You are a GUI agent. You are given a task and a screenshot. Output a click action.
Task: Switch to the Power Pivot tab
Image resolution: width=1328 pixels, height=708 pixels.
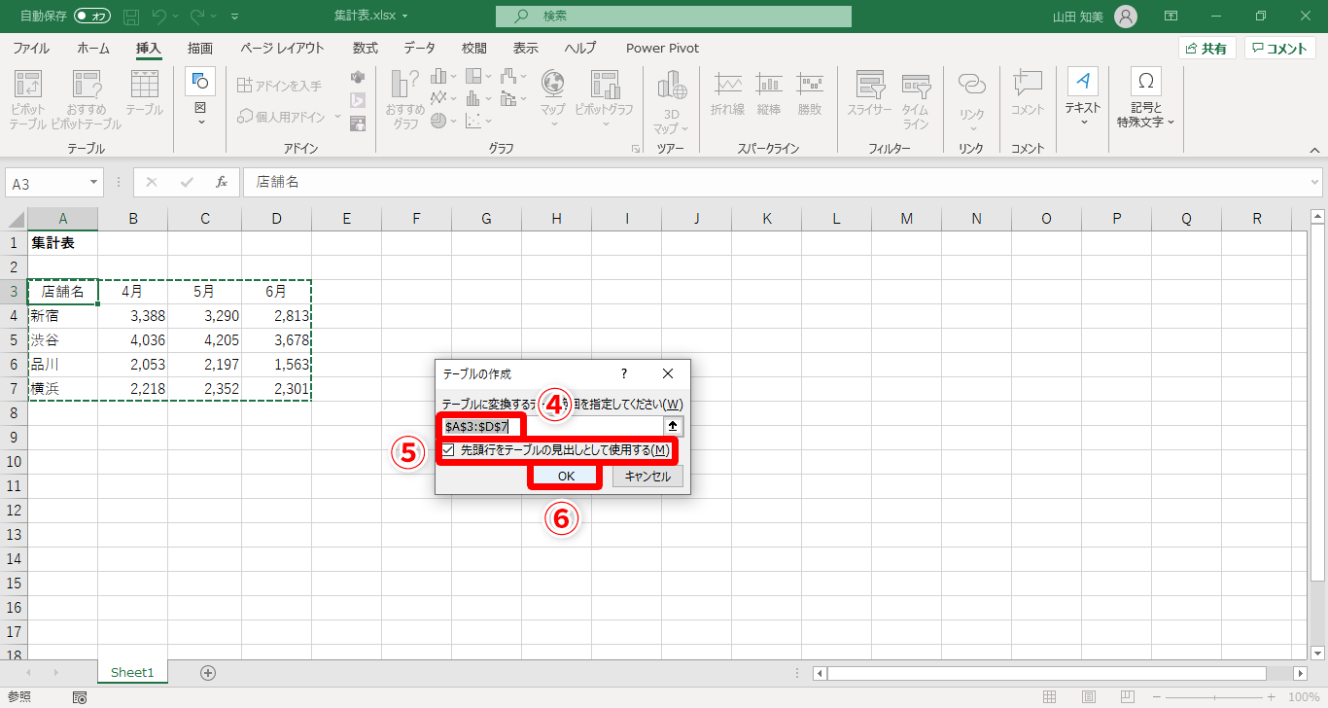point(662,48)
